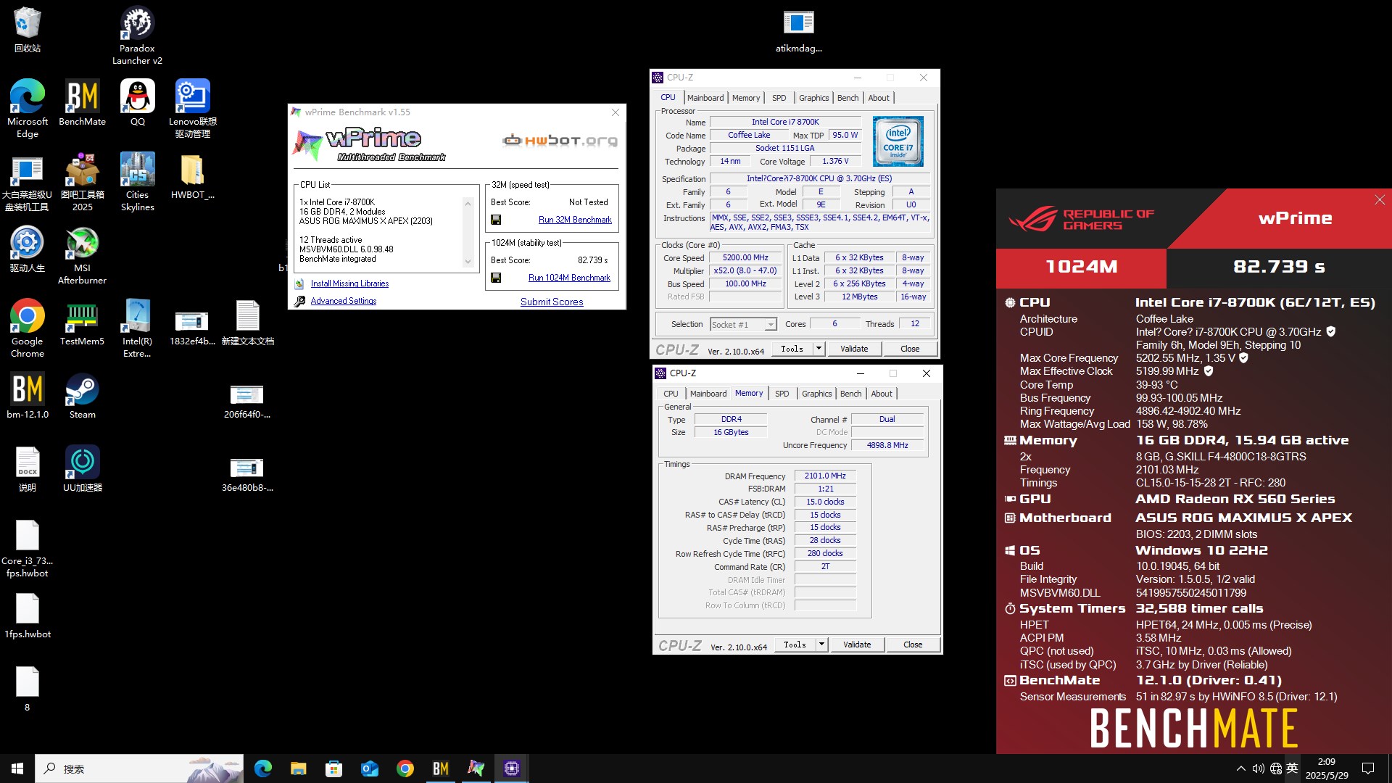Click Tools button in lower CPU-Z window
The height and width of the screenshot is (783, 1392).
(795, 645)
